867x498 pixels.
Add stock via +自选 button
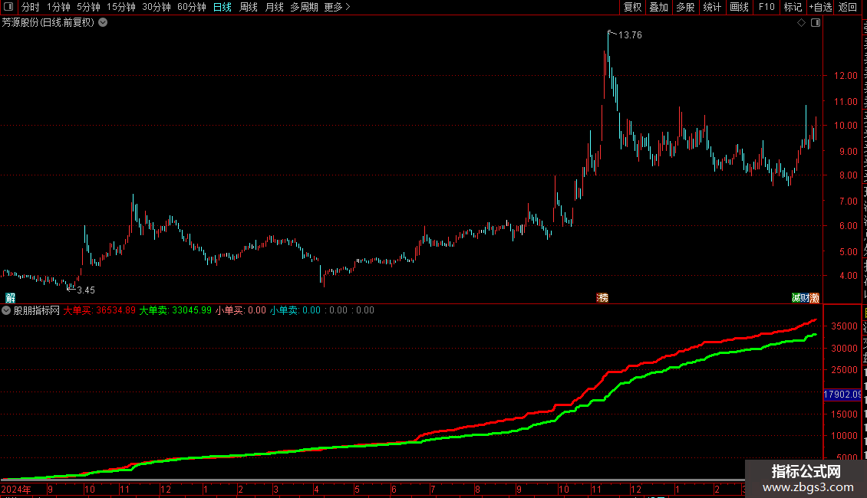pyautogui.click(x=820, y=7)
